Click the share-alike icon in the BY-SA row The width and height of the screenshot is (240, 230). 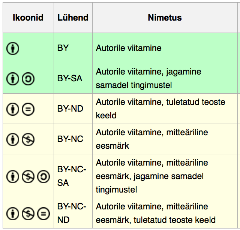(28, 79)
